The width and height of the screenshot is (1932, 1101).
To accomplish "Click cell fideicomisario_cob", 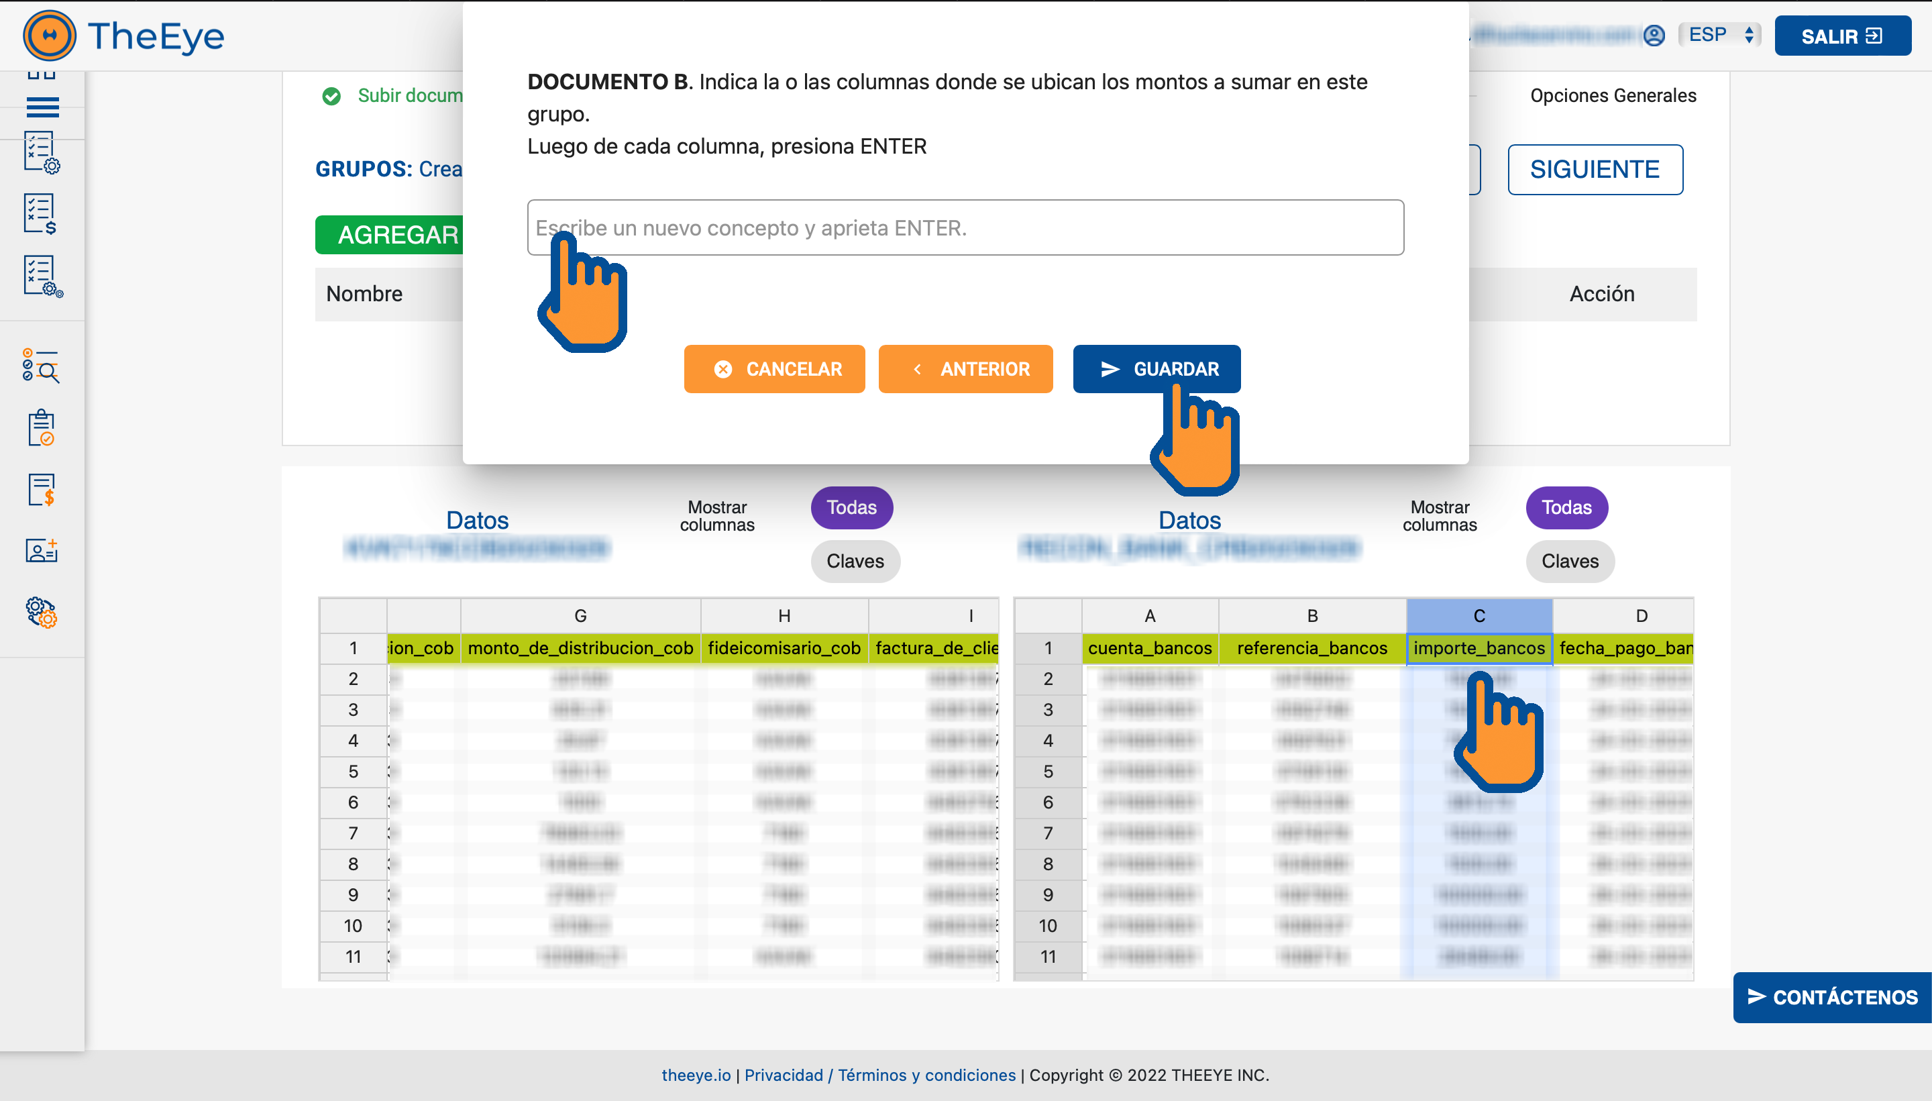I will pyautogui.click(x=784, y=648).
